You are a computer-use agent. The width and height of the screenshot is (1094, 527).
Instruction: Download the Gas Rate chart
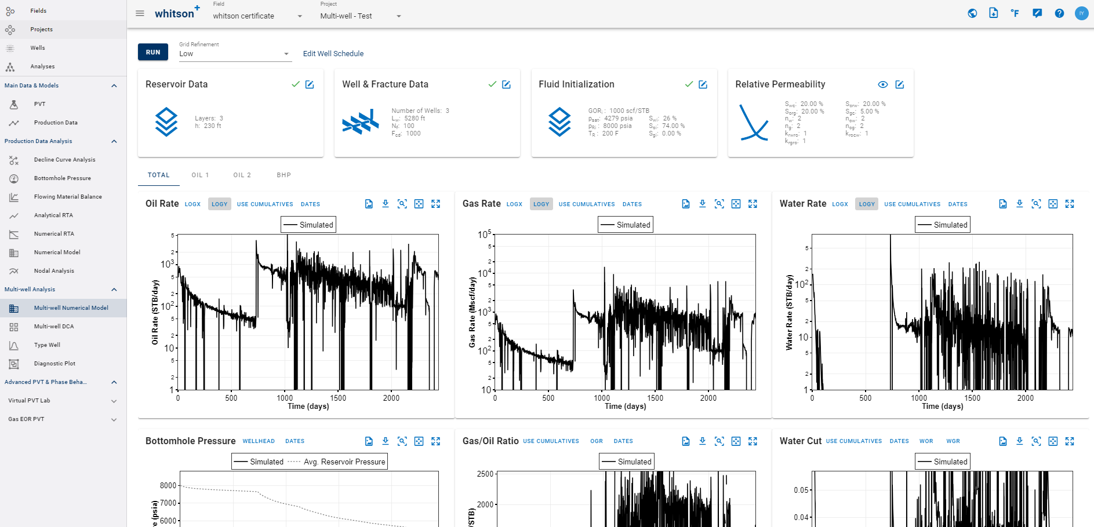point(703,204)
